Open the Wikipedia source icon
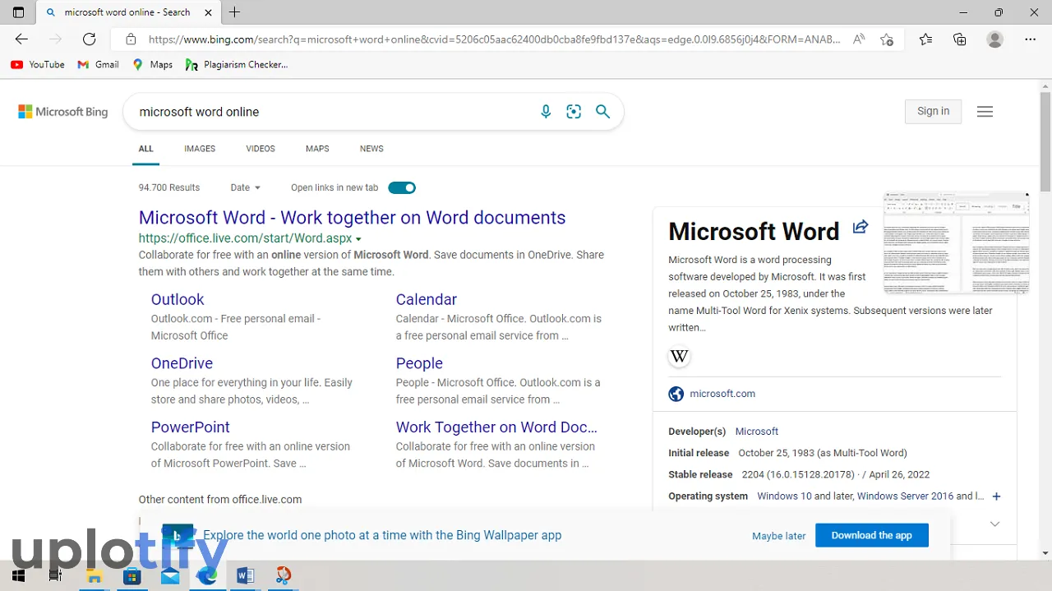This screenshot has width=1052, height=591. (679, 357)
